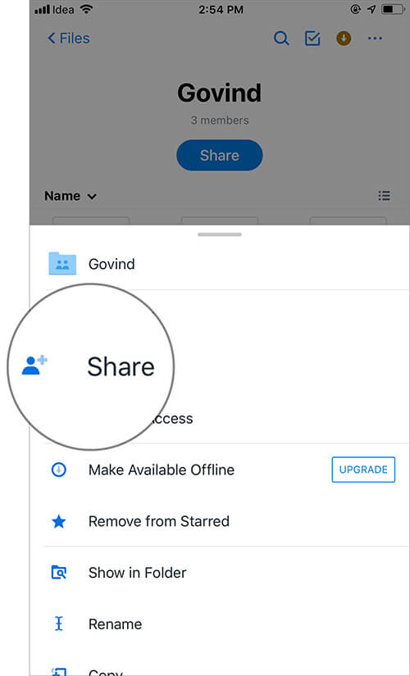
Task: Switch to list view icon
Action: pyautogui.click(x=384, y=196)
